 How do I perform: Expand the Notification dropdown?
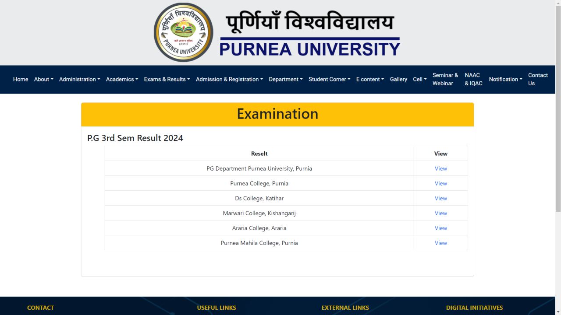[x=506, y=79]
